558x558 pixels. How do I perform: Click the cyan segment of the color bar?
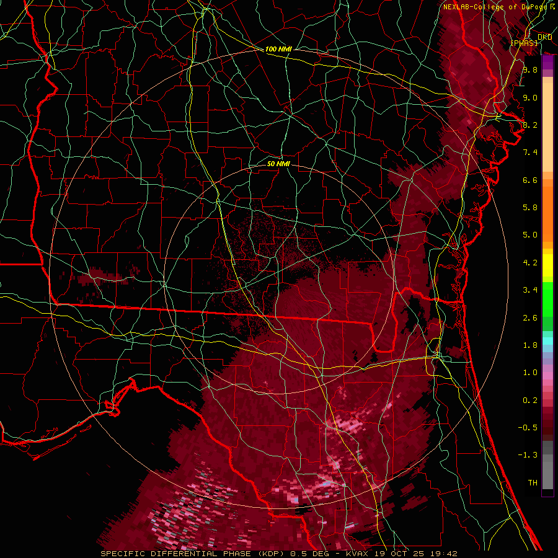[547, 340]
